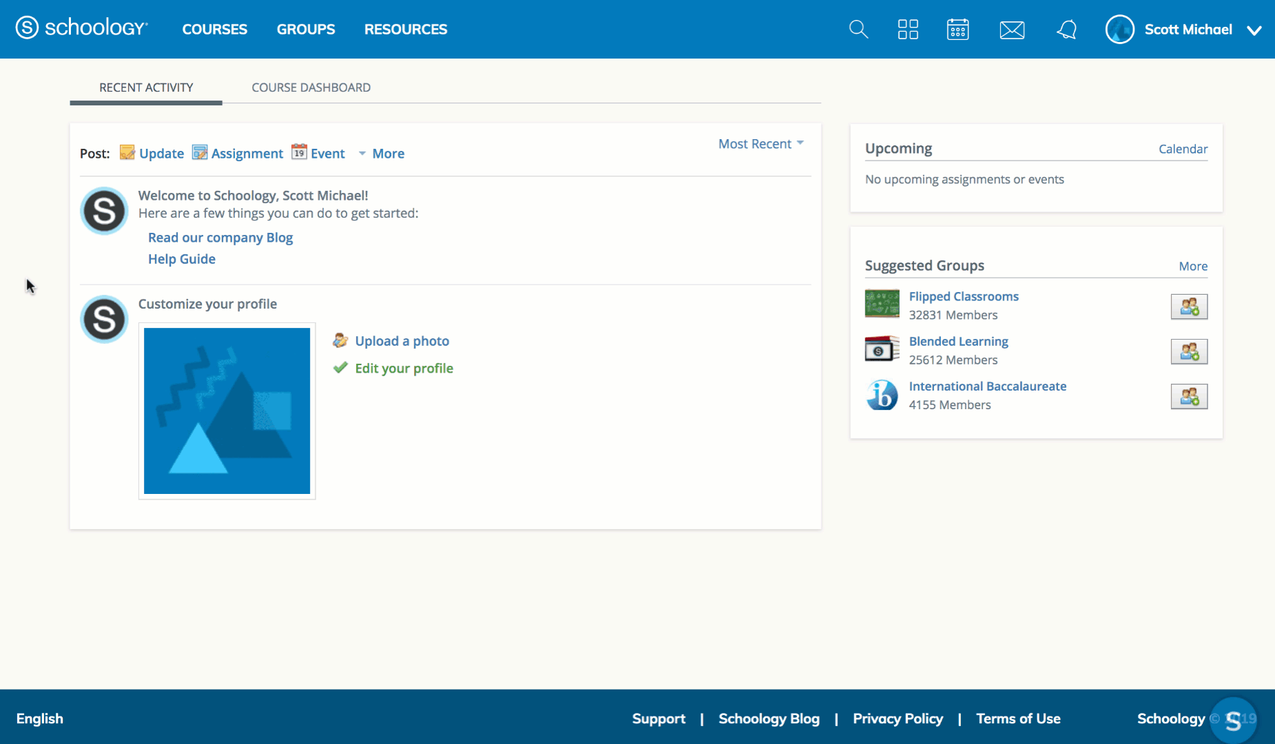Expand the Most Recent sort dropdown
This screenshot has height=744, width=1275.
[760, 143]
